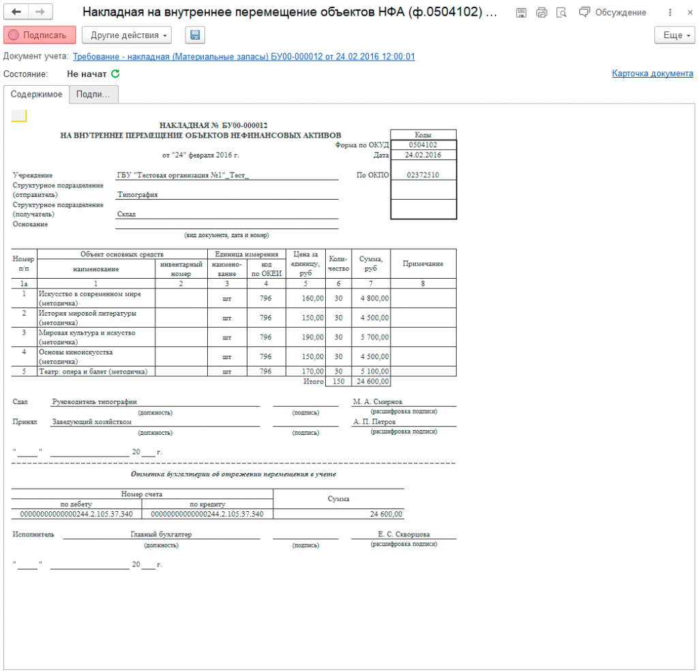Image resolution: width=698 pixels, height=672 pixels.
Task: Go back with the left arrow button
Action: click(x=16, y=12)
